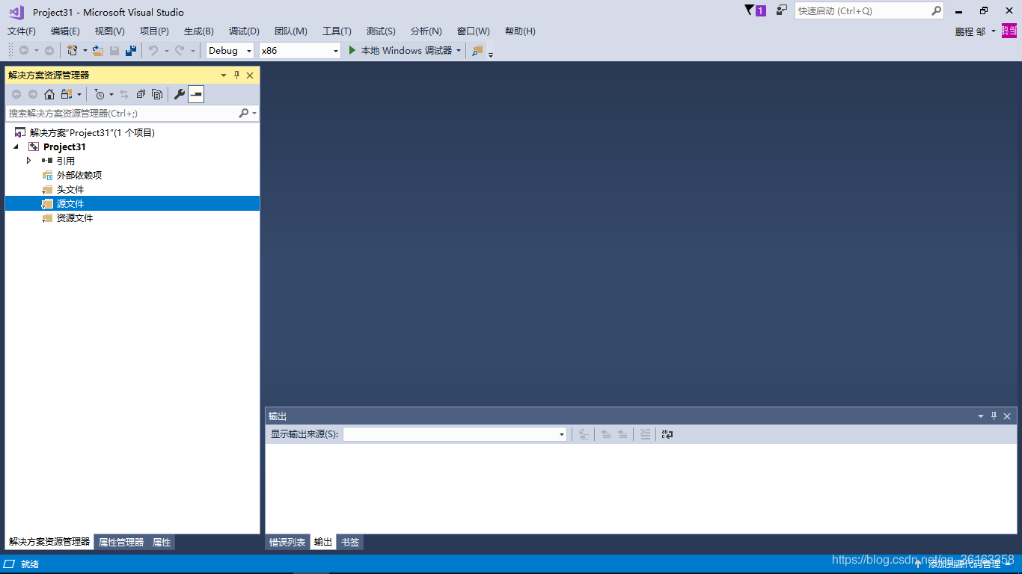Toggle Preview Selected Items in Solution Explorer
The width and height of the screenshot is (1022, 574).
(157, 93)
